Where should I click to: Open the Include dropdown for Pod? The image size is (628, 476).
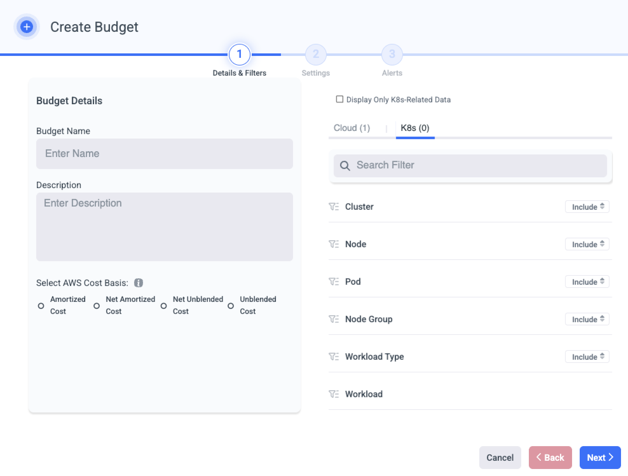click(587, 282)
